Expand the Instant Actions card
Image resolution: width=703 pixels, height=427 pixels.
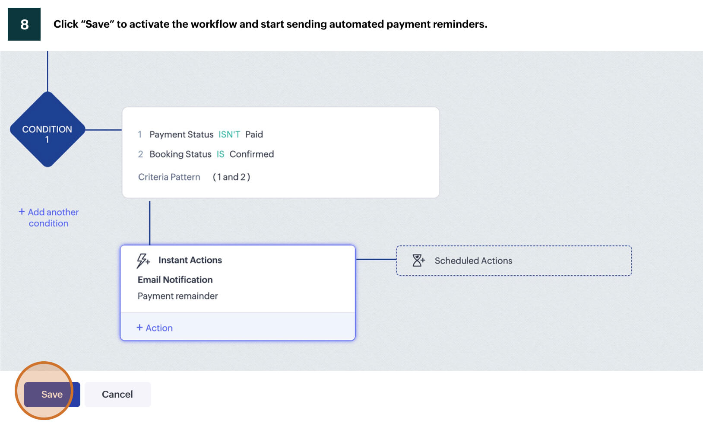coord(190,260)
